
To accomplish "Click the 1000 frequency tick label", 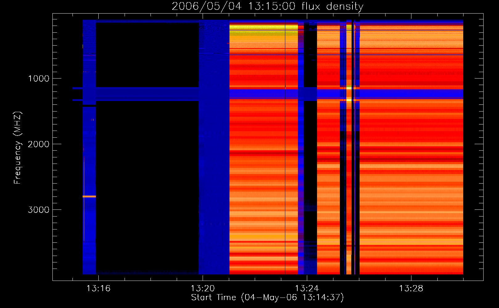I will [x=39, y=79].
